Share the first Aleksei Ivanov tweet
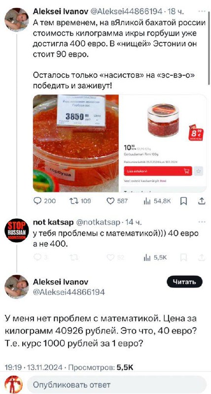 [x=202, y=201]
